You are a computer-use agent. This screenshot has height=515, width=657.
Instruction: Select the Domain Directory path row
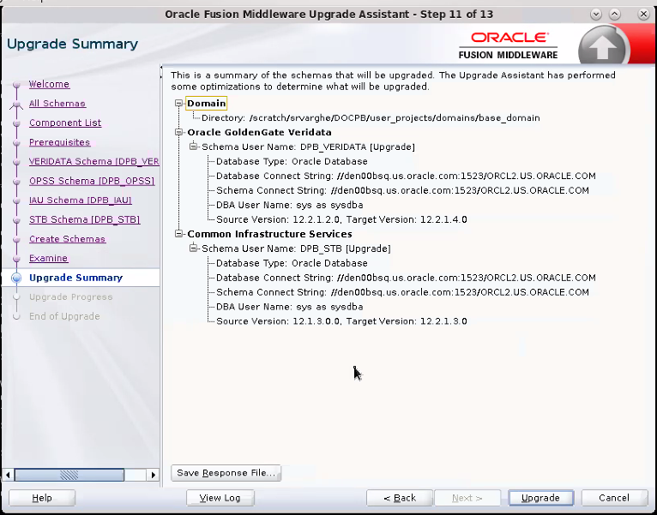(371, 118)
